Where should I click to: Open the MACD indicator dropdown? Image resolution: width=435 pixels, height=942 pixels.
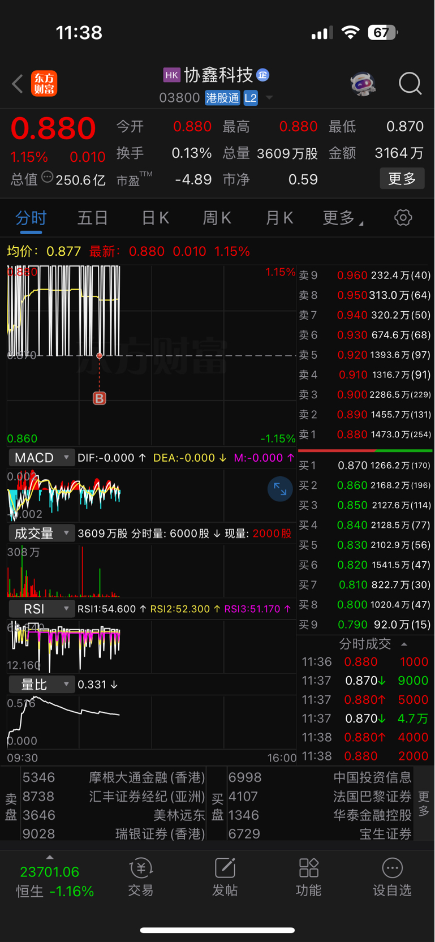42,458
